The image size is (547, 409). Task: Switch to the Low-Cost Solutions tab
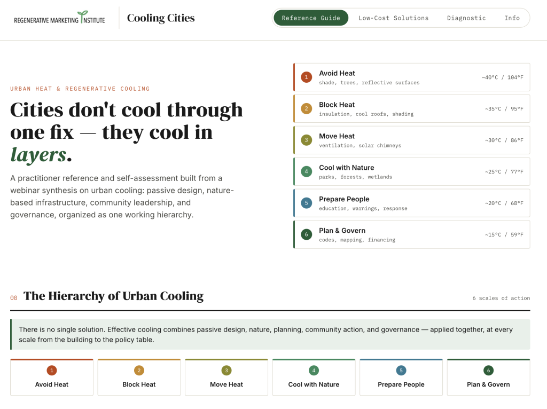tap(394, 18)
